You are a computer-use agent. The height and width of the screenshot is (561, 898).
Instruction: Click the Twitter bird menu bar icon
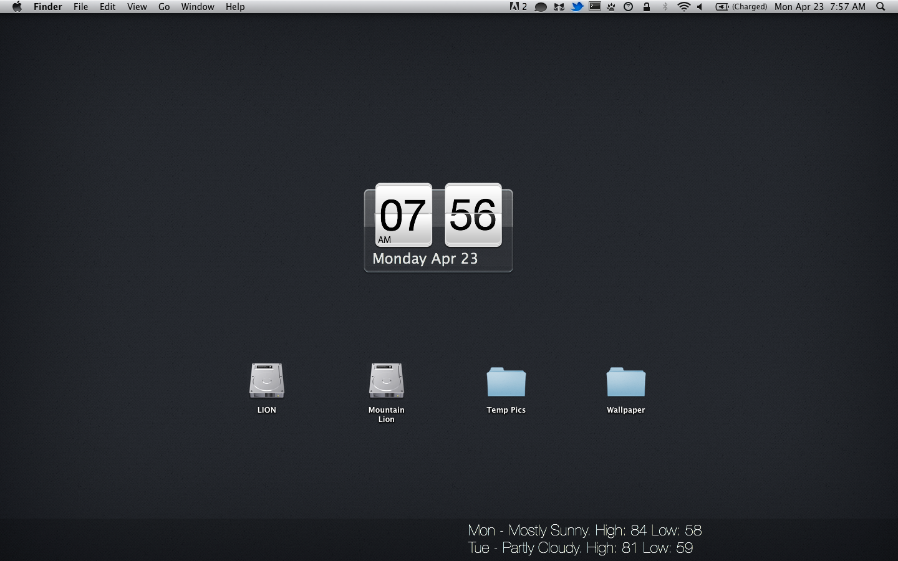click(577, 7)
